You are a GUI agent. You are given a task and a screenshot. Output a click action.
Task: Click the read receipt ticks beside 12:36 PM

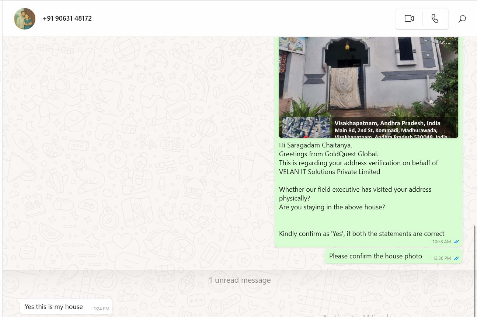pyautogui.click(x=456, y=258)
